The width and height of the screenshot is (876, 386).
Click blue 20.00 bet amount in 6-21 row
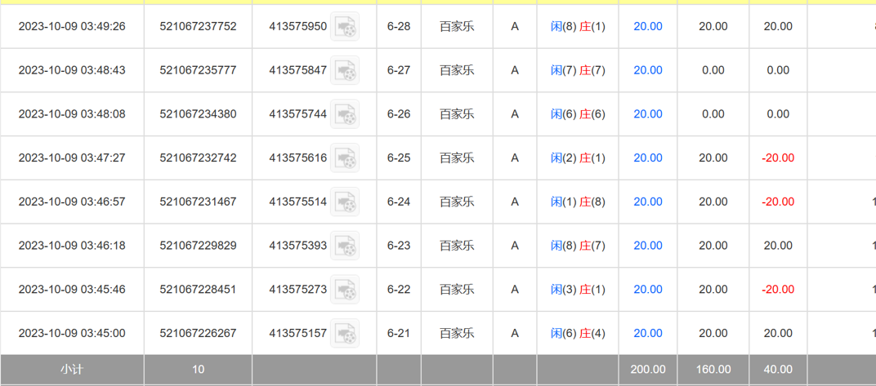[648, 333]
